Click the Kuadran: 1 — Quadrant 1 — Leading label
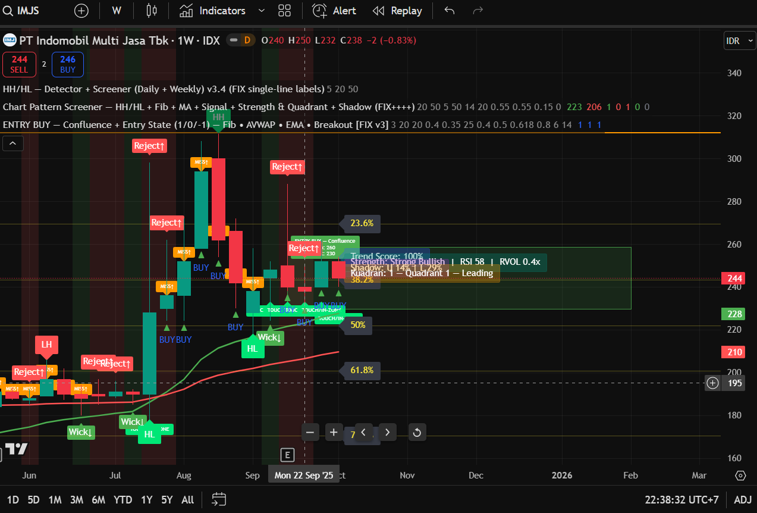This screenshot has width=757, height=513. pos(422,273)
